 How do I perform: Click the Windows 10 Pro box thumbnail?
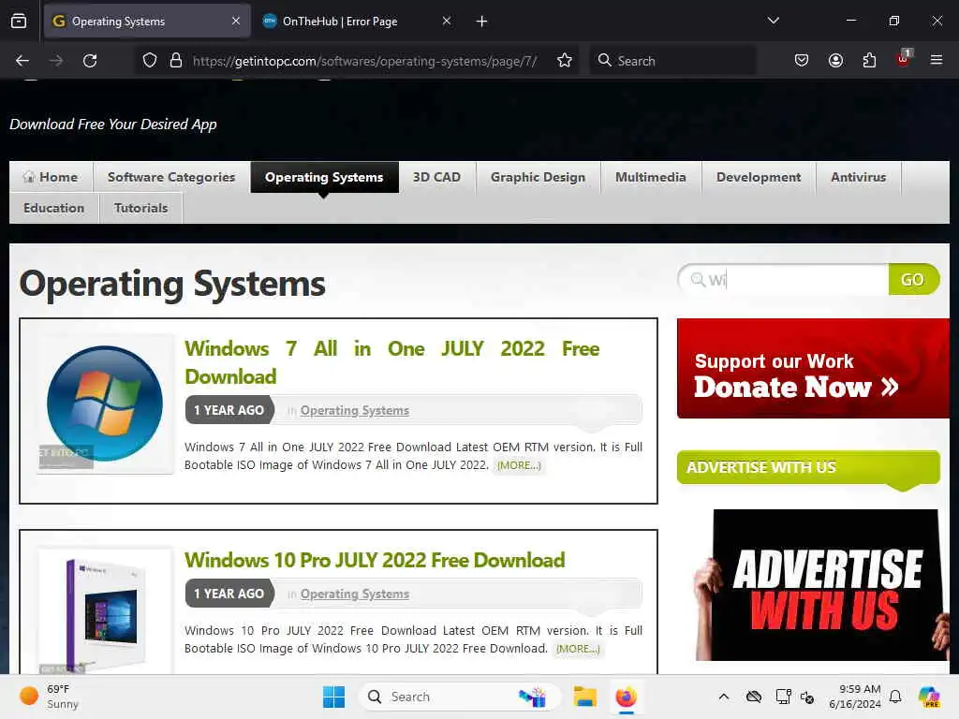coord(105,609)
